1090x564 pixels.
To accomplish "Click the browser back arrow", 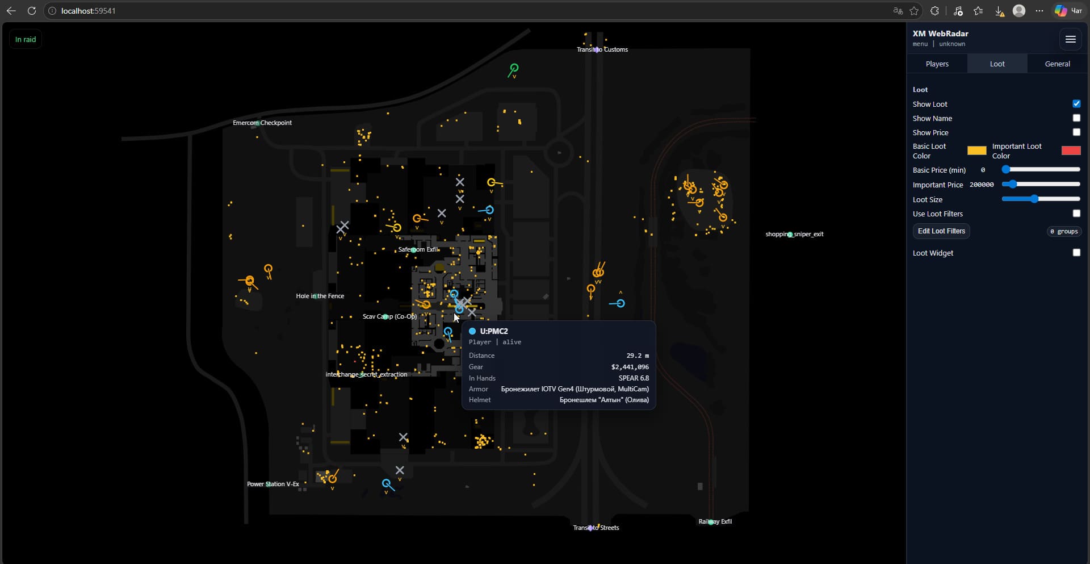I will pos(11,11).
